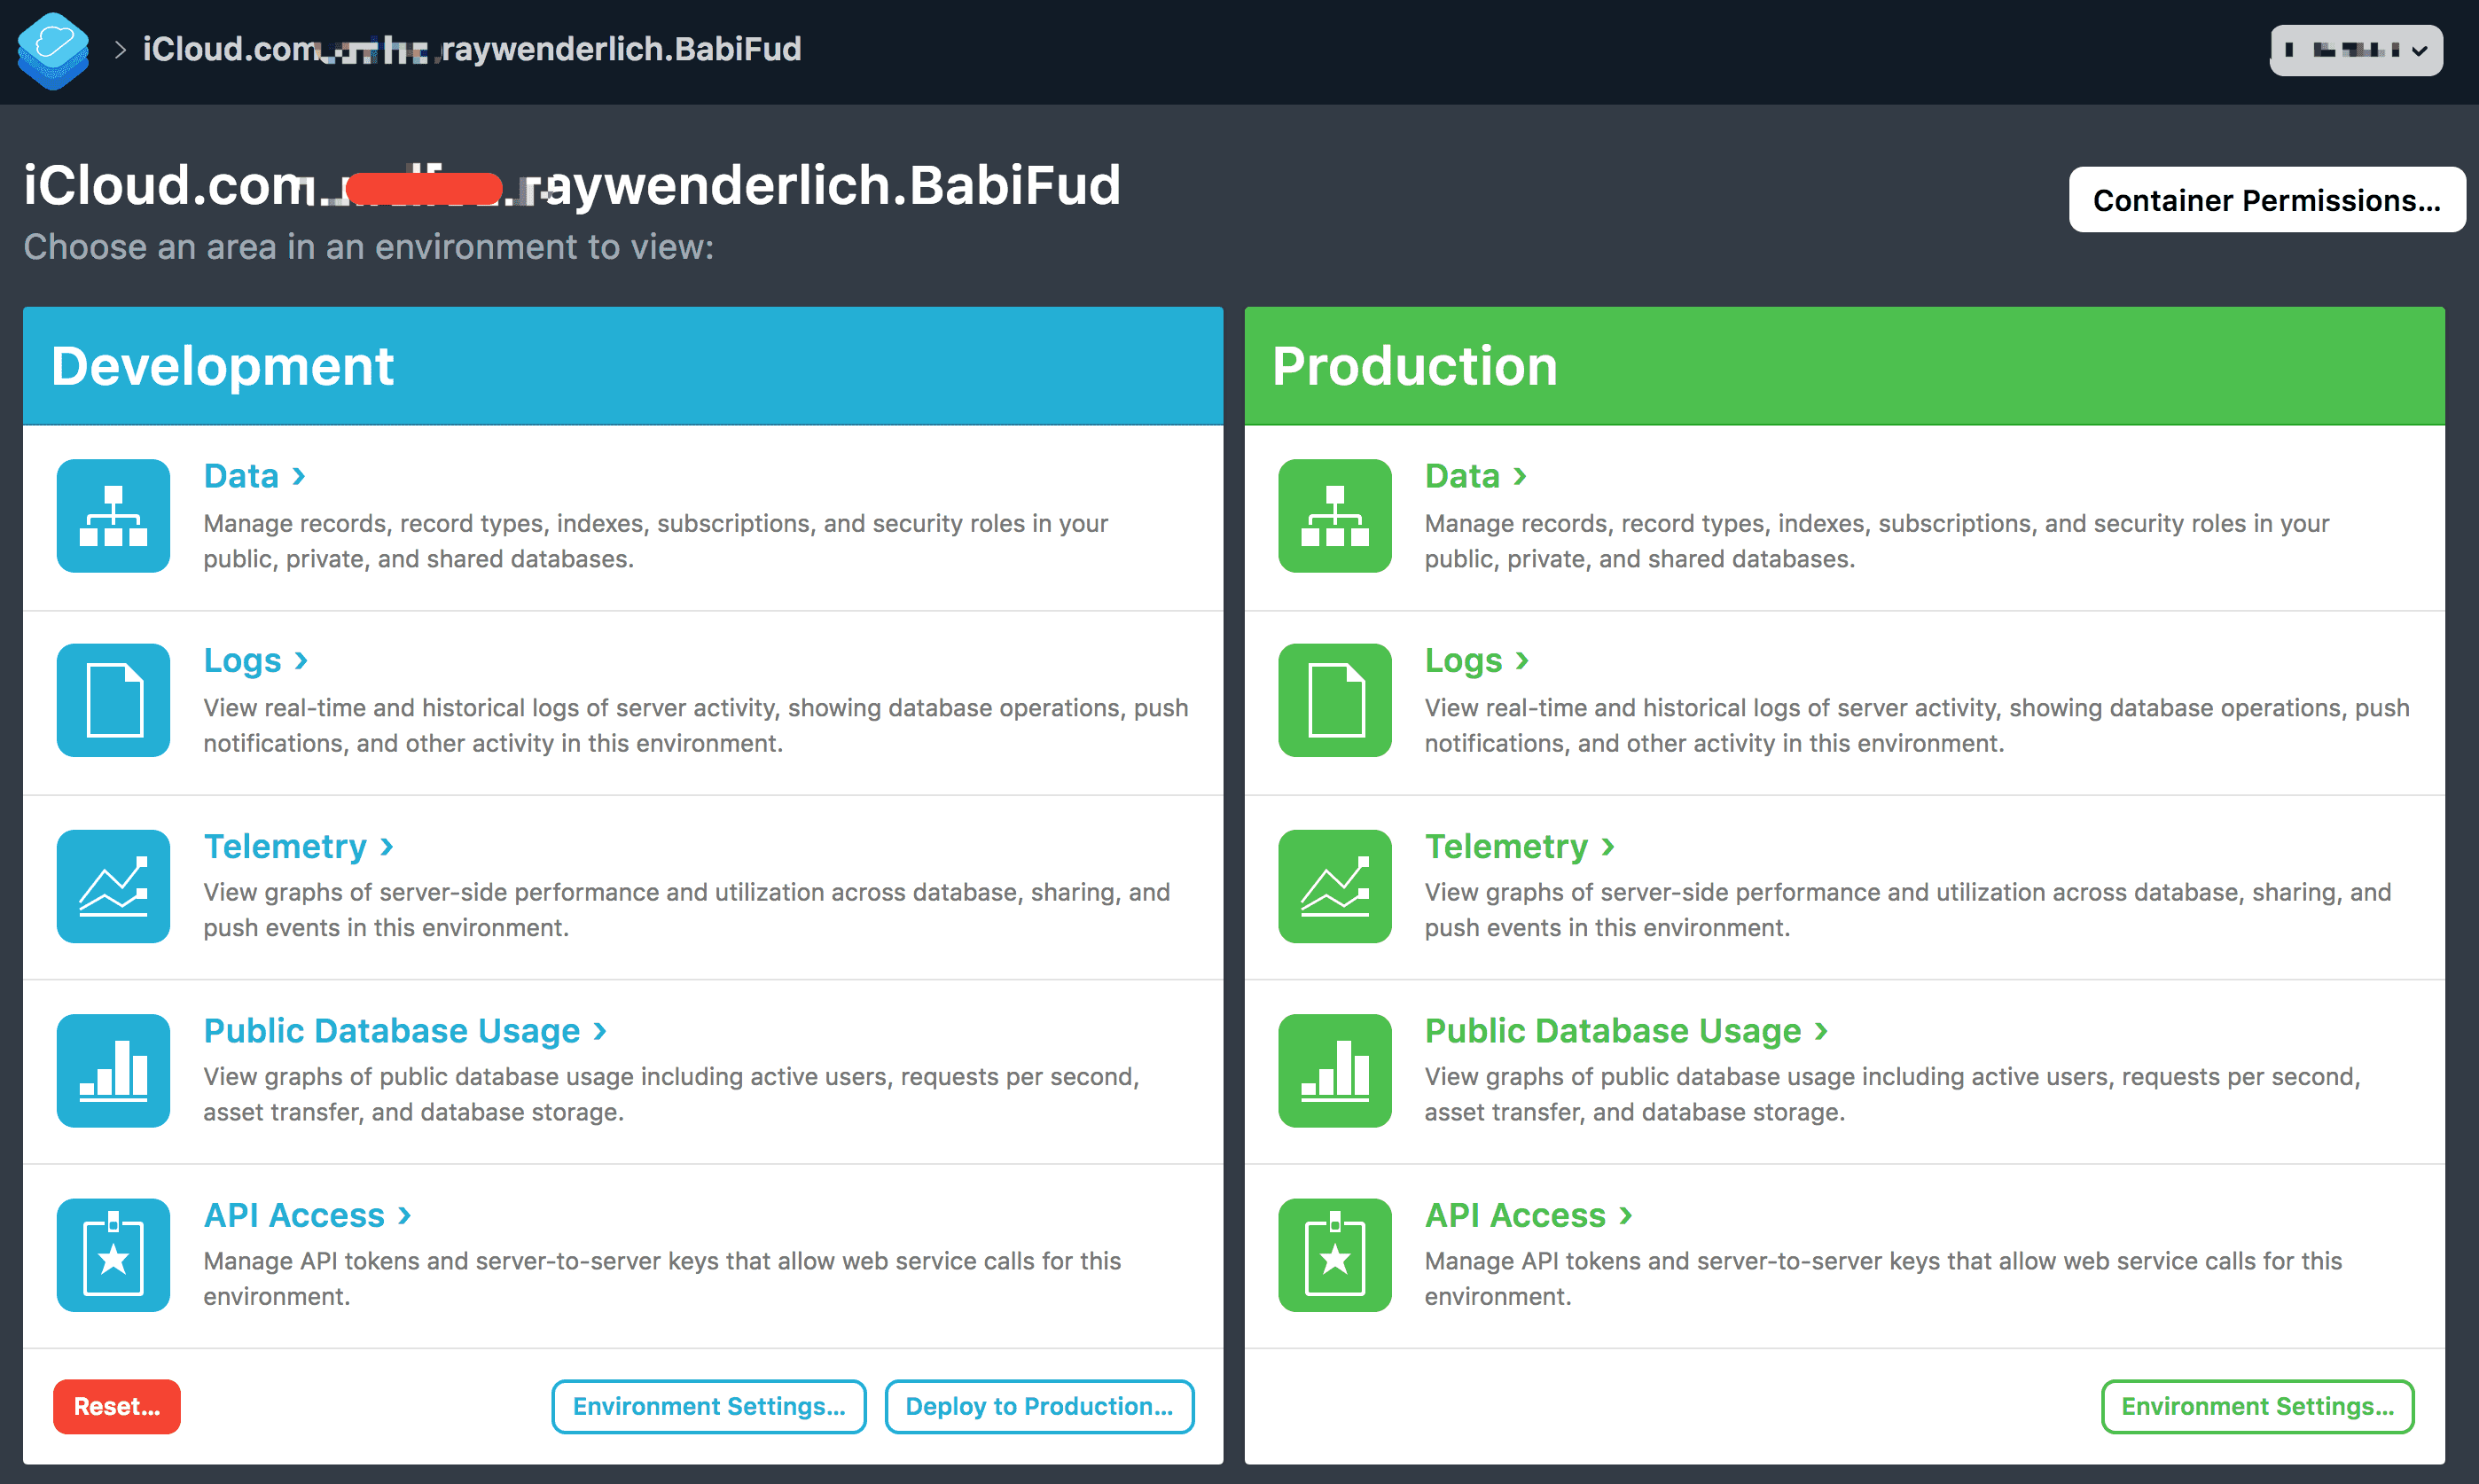Click the green Production Data icon

pyautogui.click(x=1334, y=516)
